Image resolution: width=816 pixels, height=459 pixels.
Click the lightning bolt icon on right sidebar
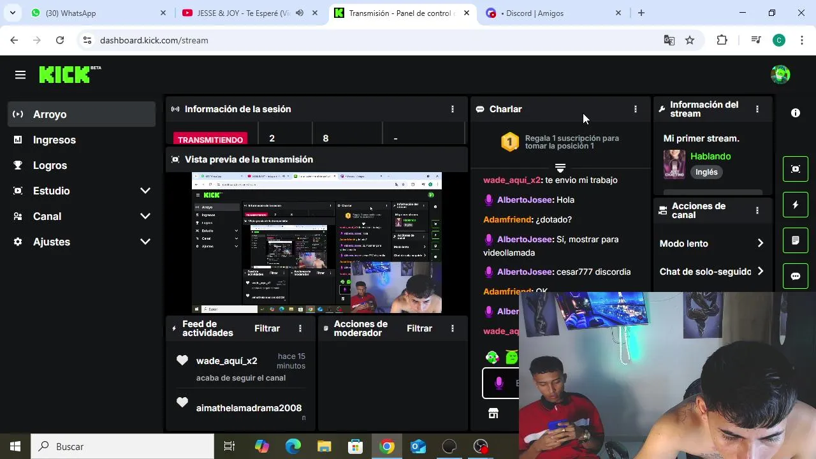tap(796, 205)
